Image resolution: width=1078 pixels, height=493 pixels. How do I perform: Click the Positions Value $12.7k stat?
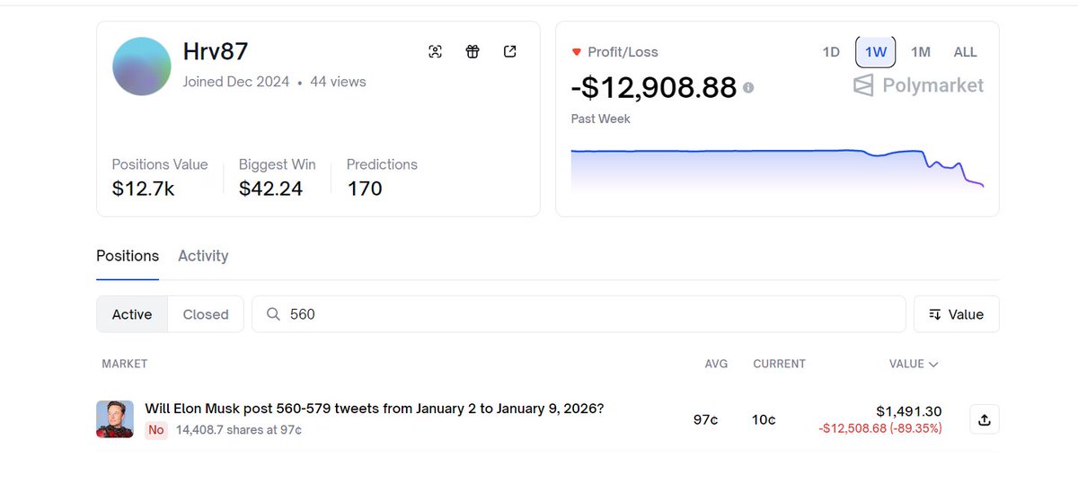tap(160, 177)
